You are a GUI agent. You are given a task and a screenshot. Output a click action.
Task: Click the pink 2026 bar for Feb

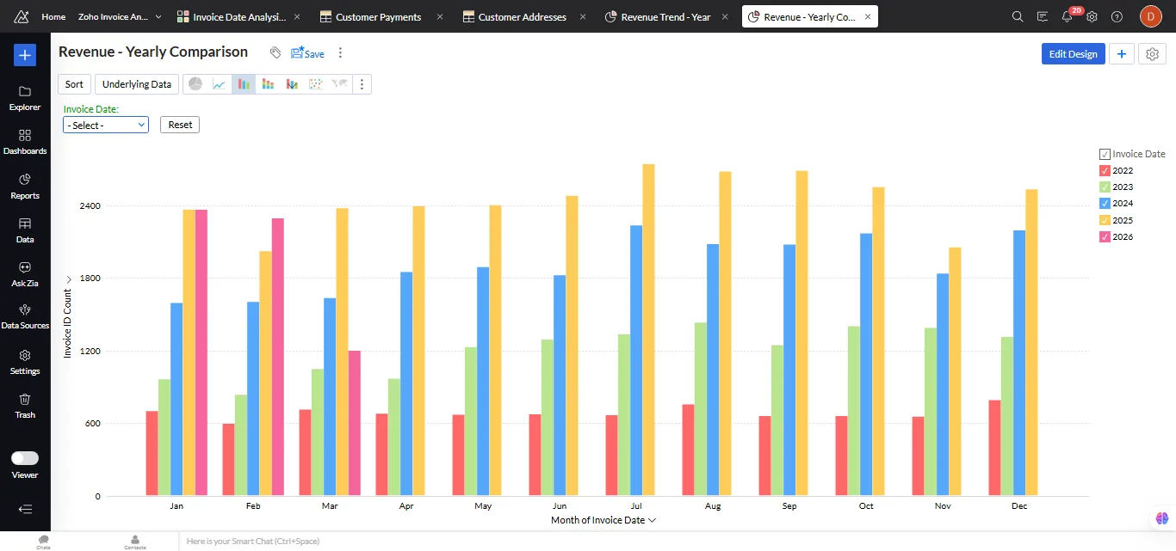(x=277, y=357)
